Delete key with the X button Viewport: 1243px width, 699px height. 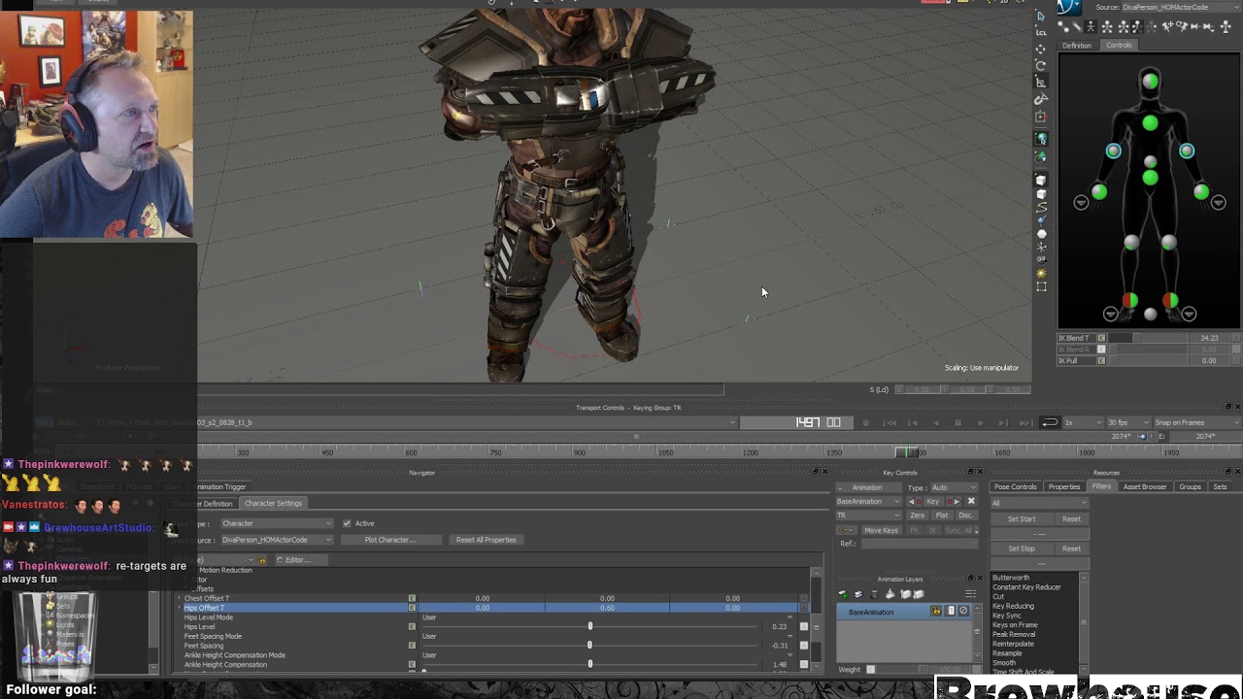[971, 501]
